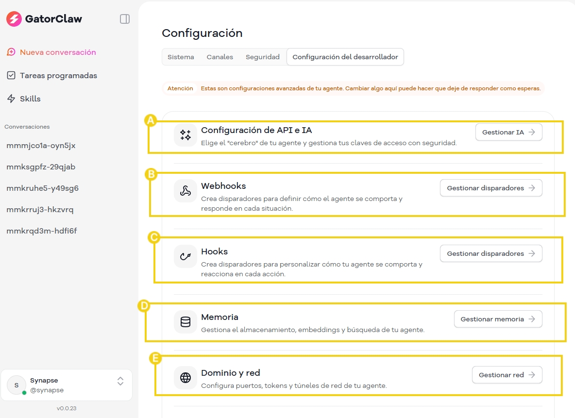575x418 pixels.
Task: Collapse the sidebar using the panel icon
Action: click(x=125, y=18)
